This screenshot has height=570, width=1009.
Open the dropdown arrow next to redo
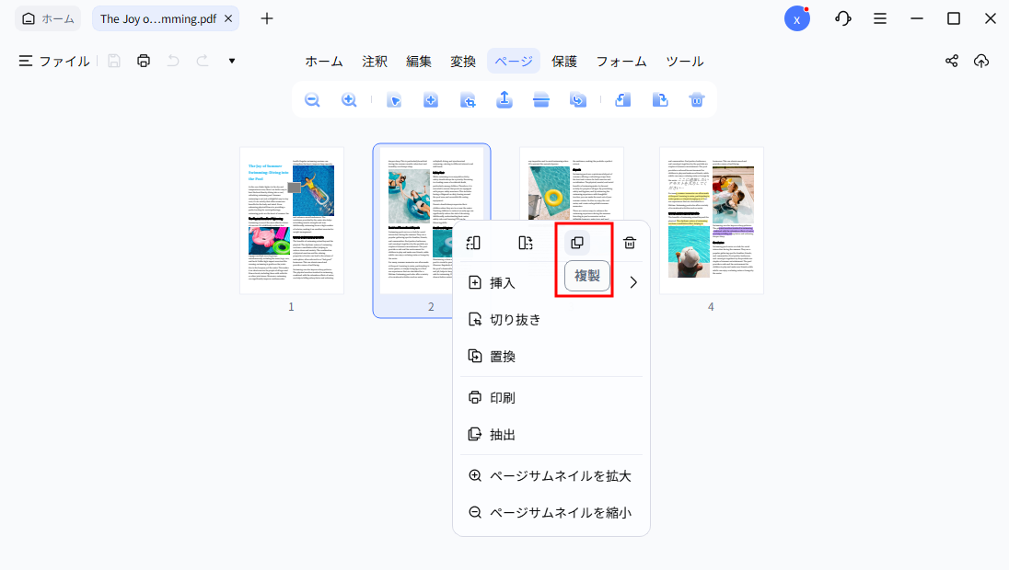(231, 61)
